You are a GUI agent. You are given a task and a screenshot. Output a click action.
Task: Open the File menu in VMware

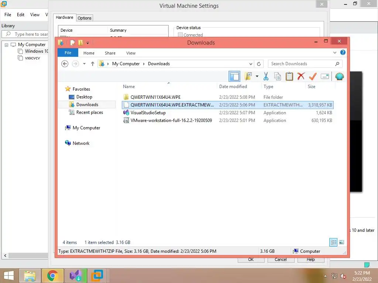click(8, 15)
